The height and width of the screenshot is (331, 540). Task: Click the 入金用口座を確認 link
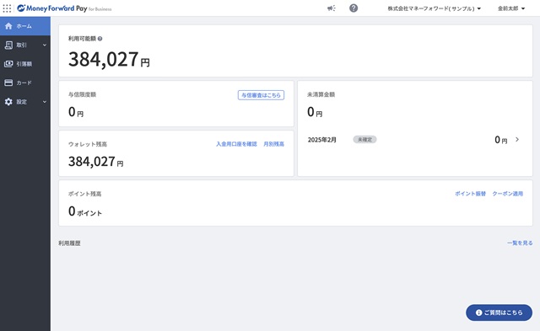click(x=236, y=144)
